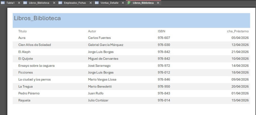Click loan date 01/04/2026
The height and width of the screenshot is (115, 256).
[x=240, y=93]
